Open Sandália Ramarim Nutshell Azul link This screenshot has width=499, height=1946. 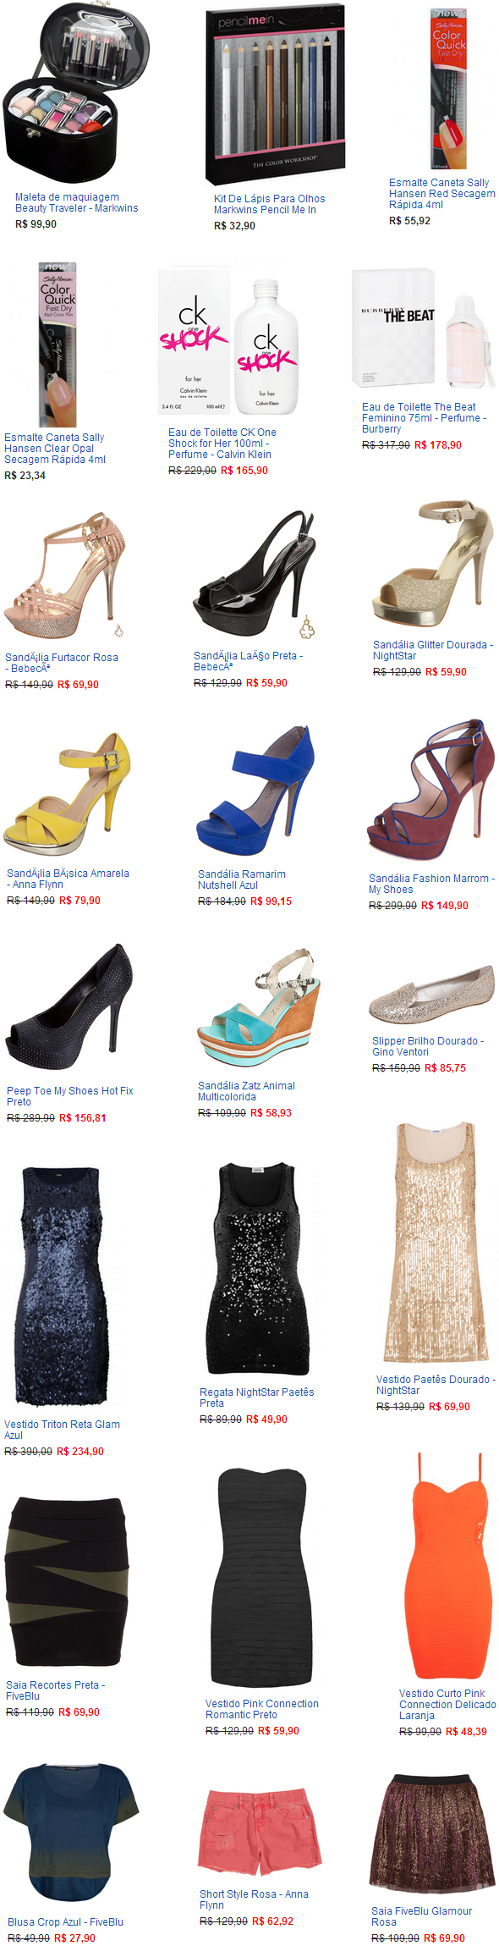tap(242, 879)
